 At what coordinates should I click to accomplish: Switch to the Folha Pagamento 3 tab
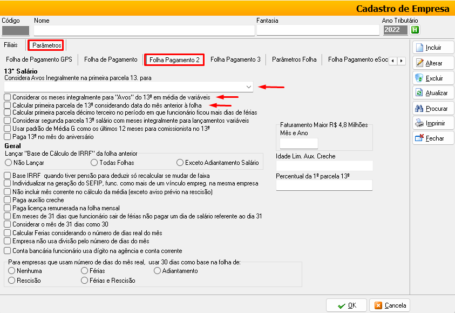coord(235,59)
